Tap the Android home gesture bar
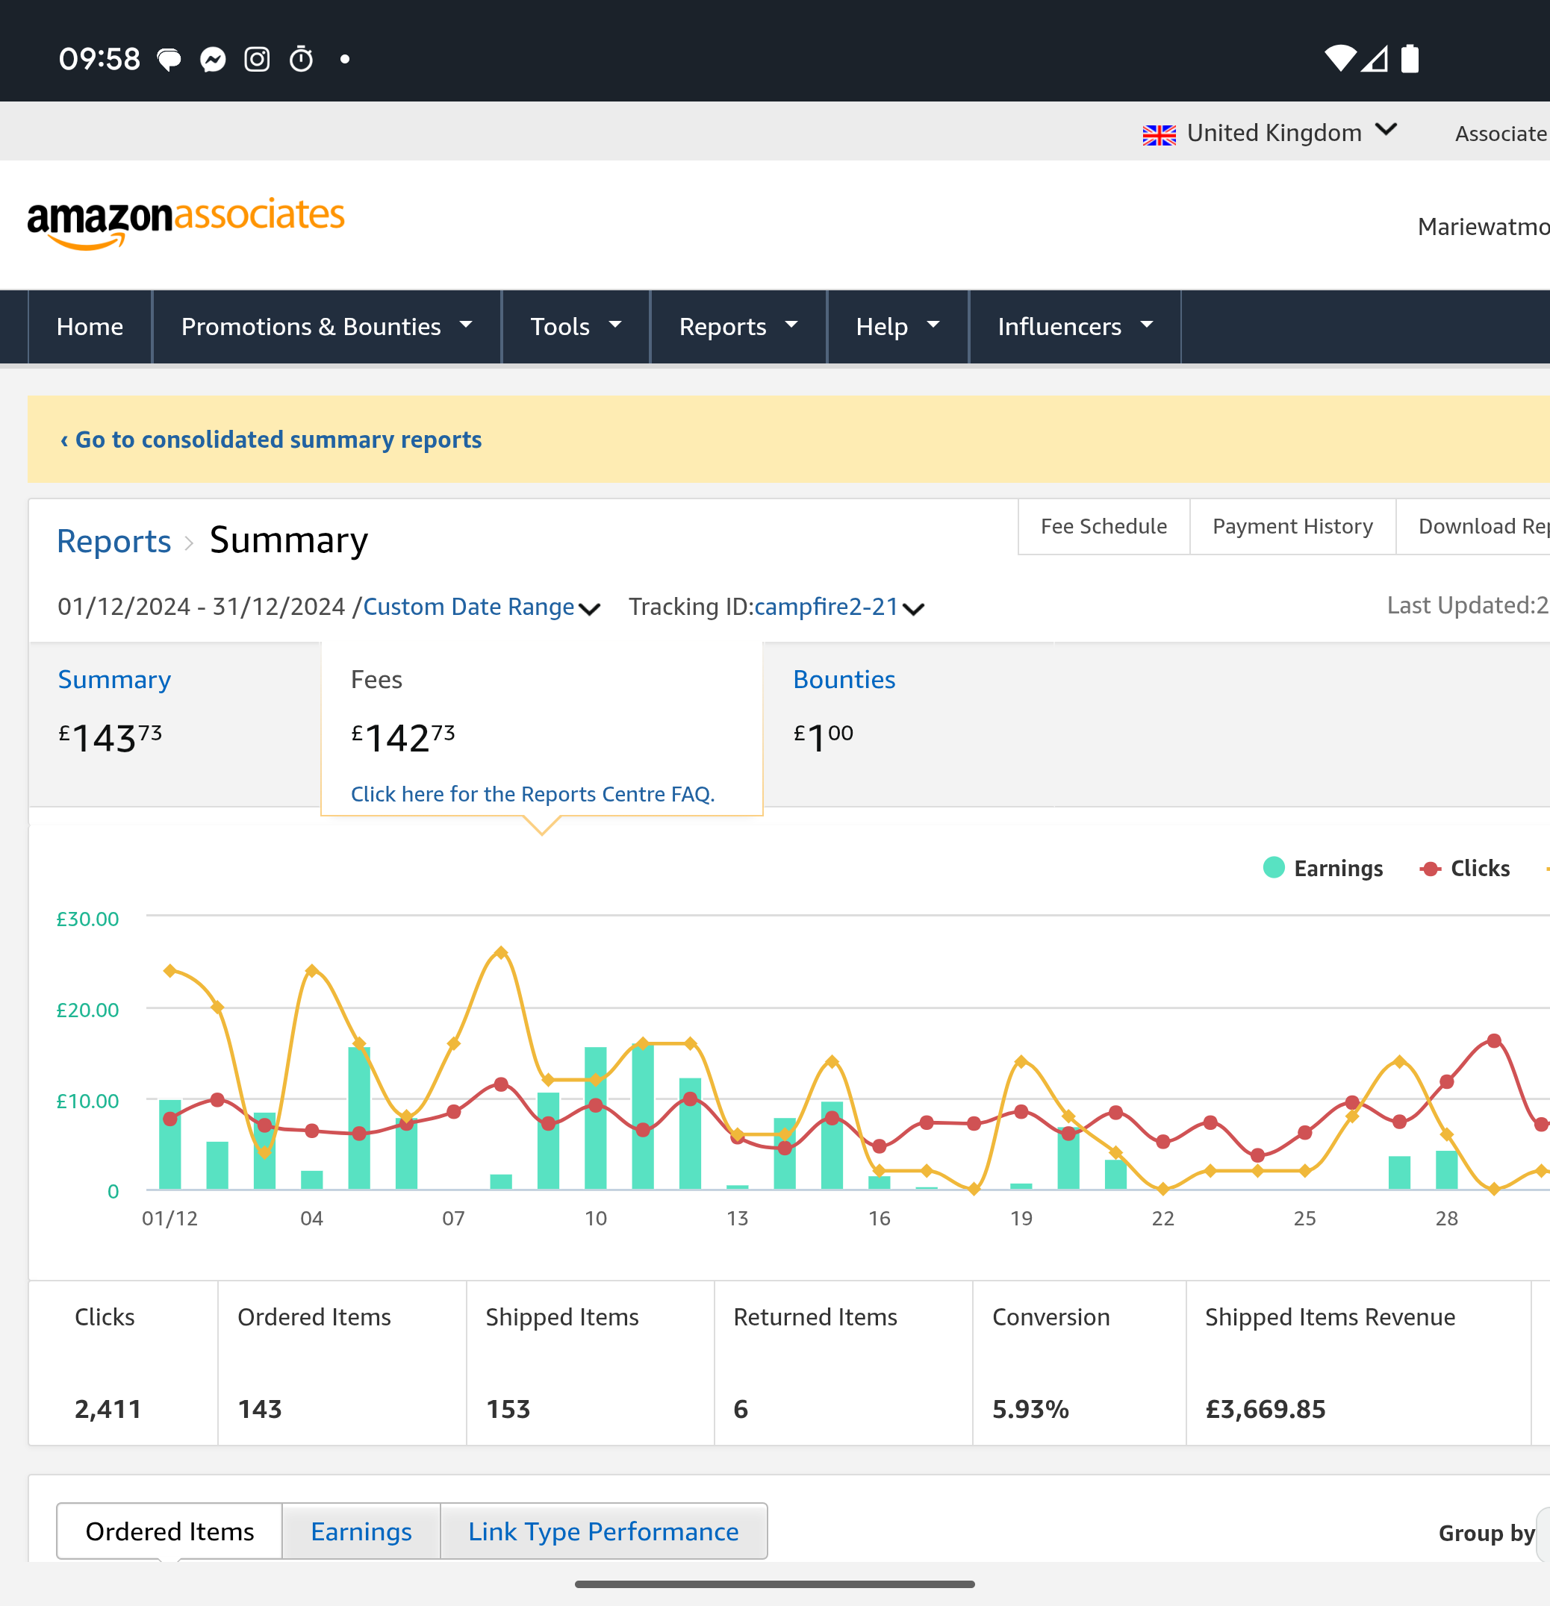The height and width of the screenshot is (1606, 1550). click(774, 1584)
